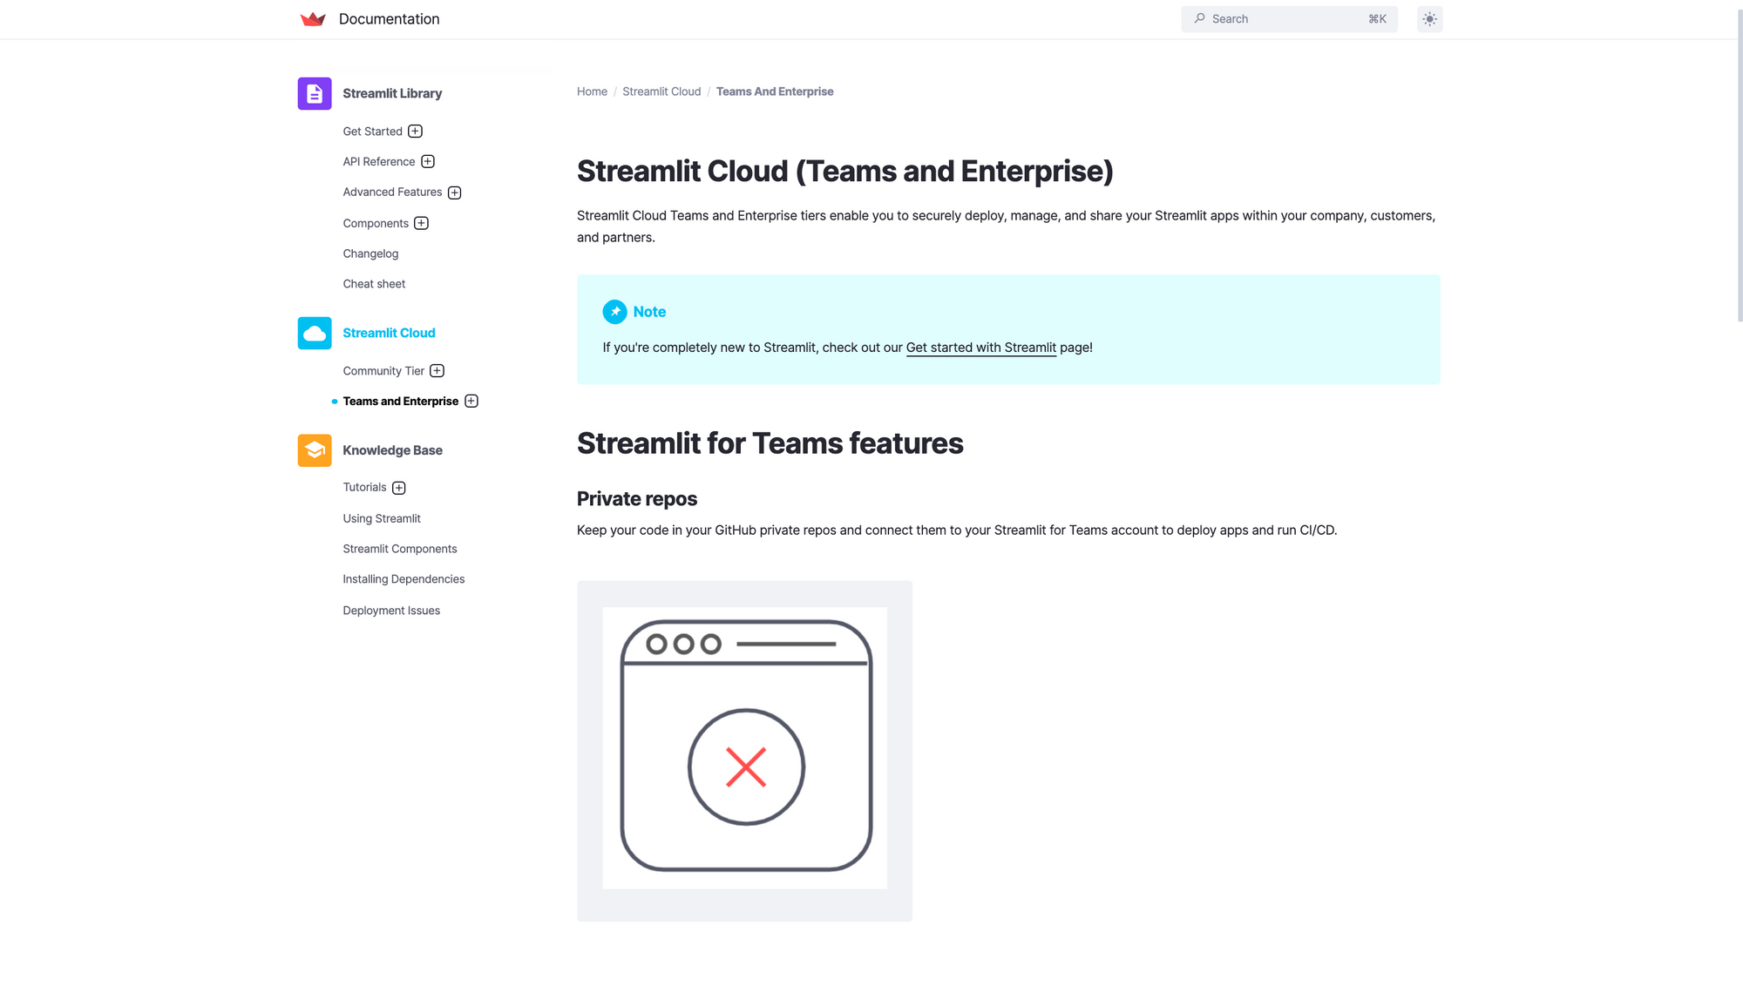Screen dimensions: 1743x993
Task: Expand the Teams and Enterprise plus icon
Action: pyautogui.click(x=471, y=401)
